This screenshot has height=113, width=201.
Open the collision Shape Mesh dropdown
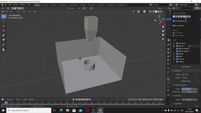point(189,75)
